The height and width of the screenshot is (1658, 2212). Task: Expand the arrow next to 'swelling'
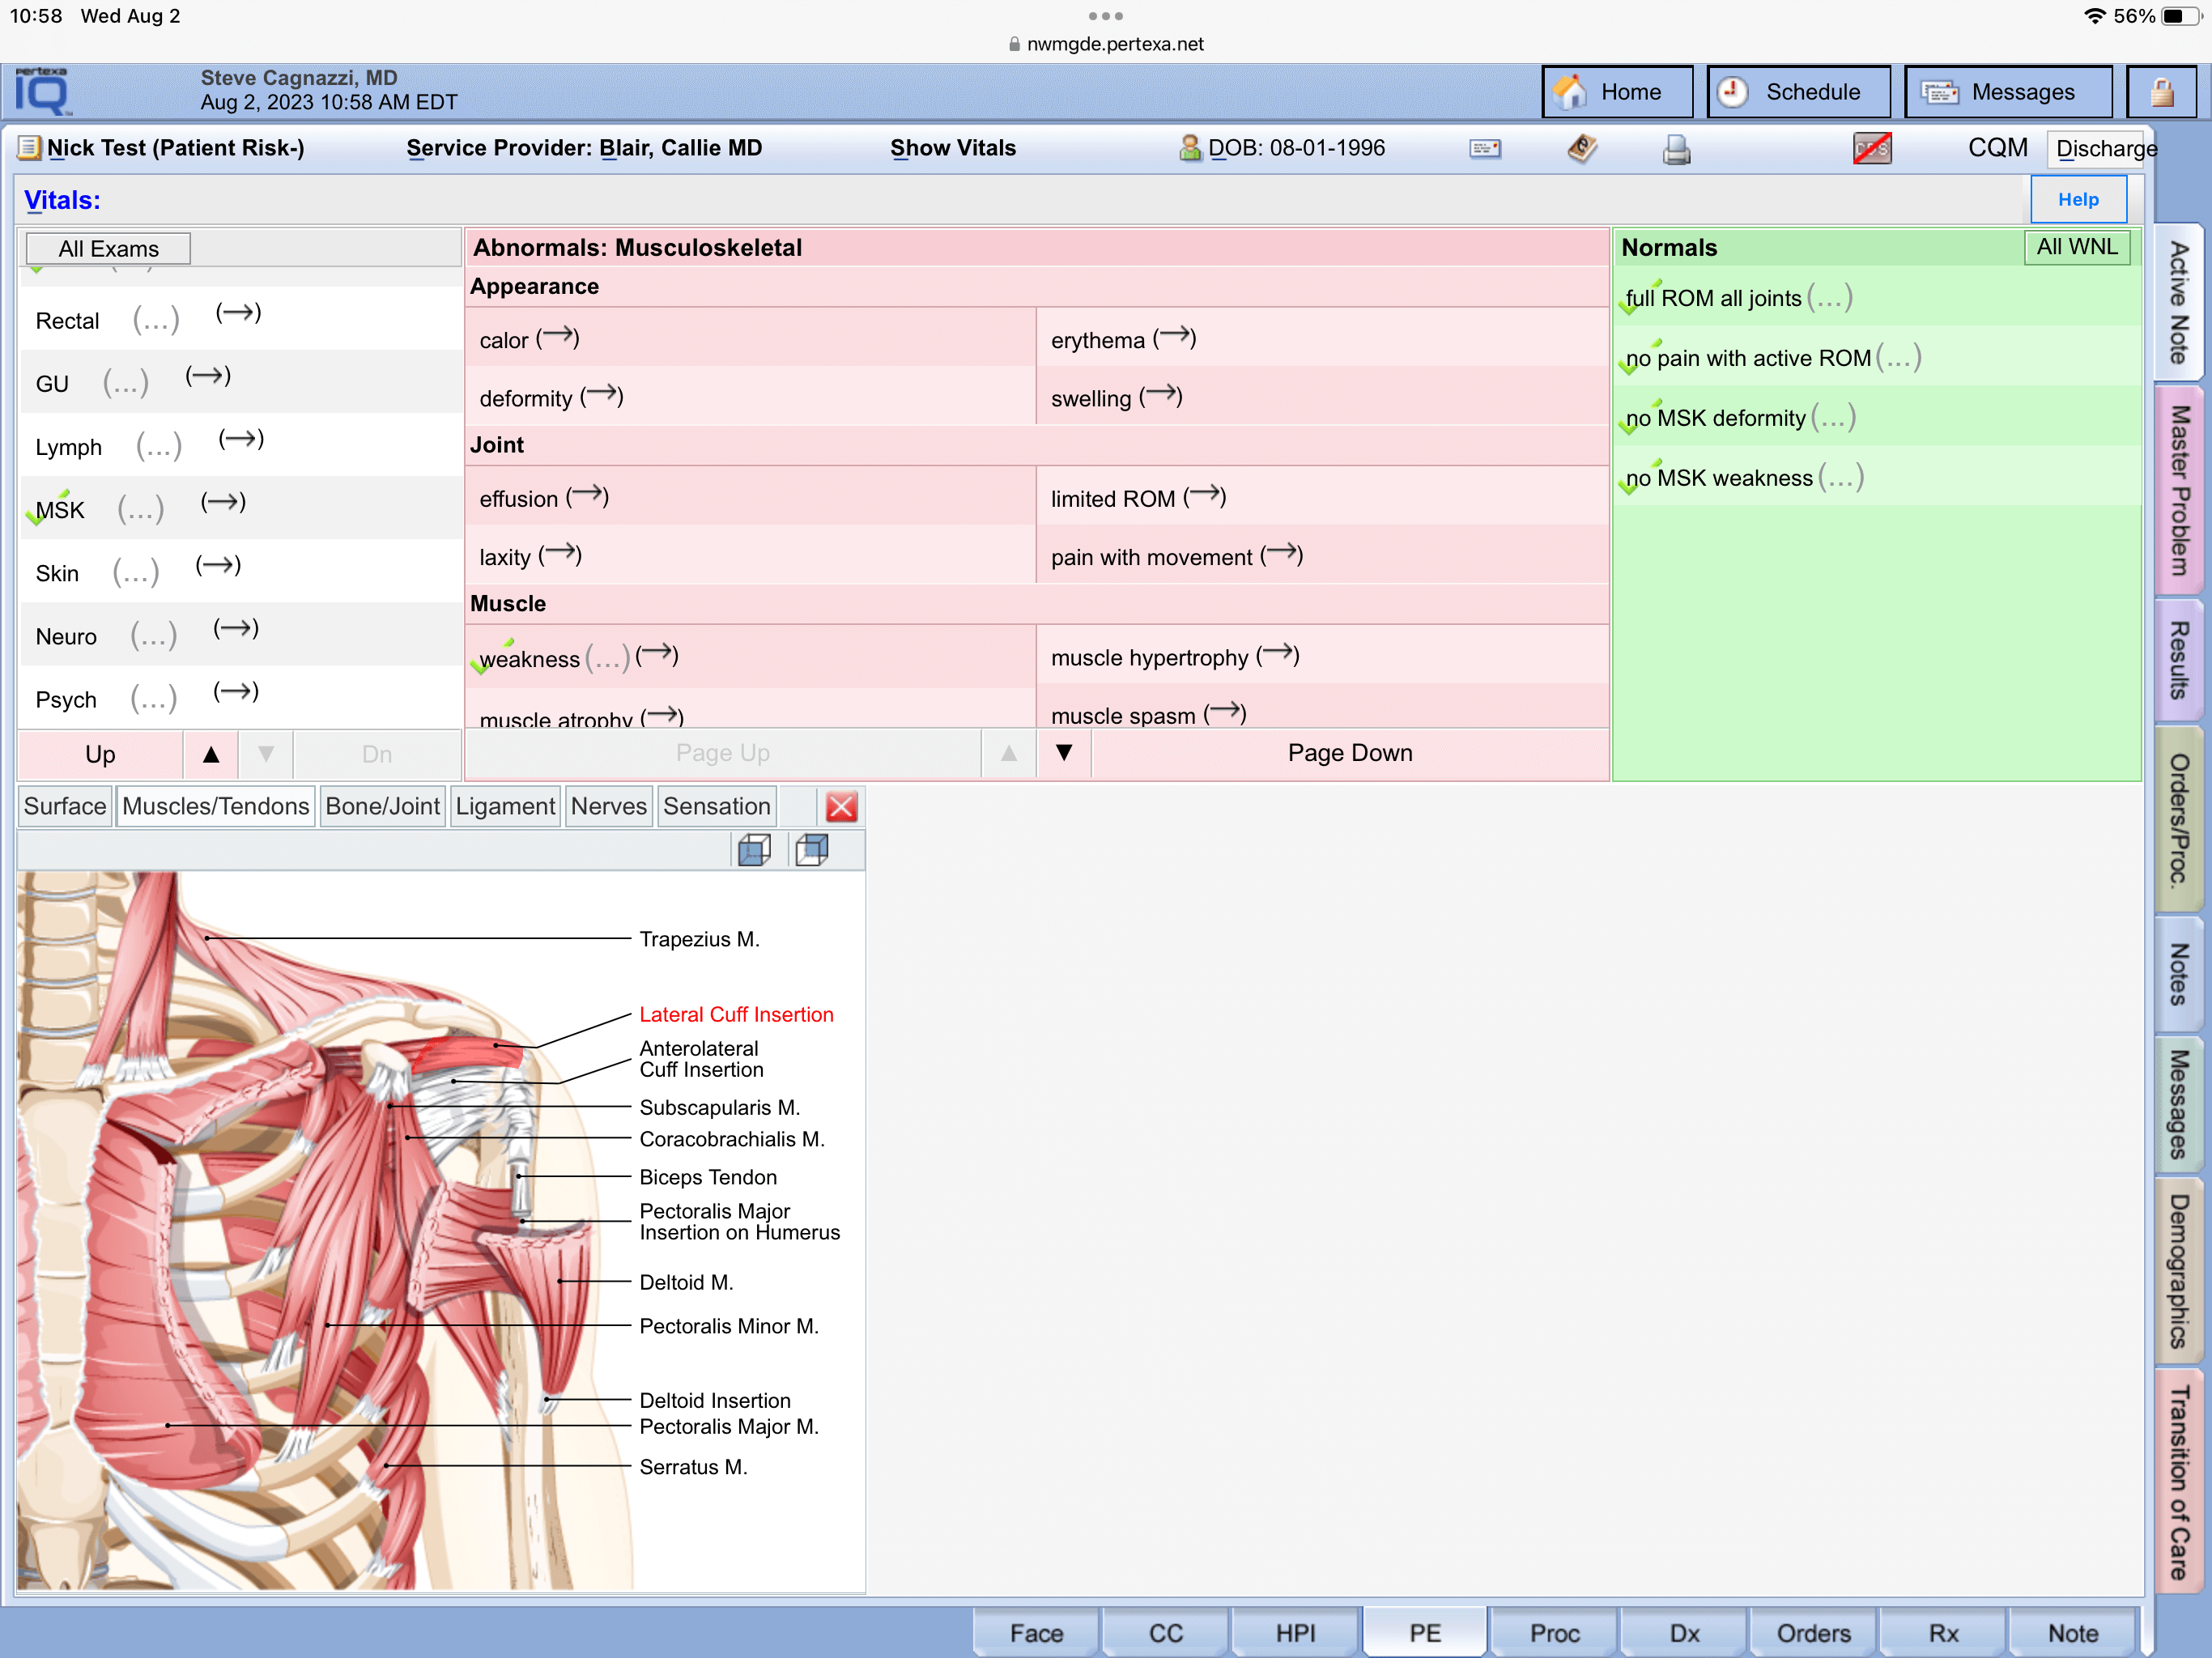(x=1160, y=396)
